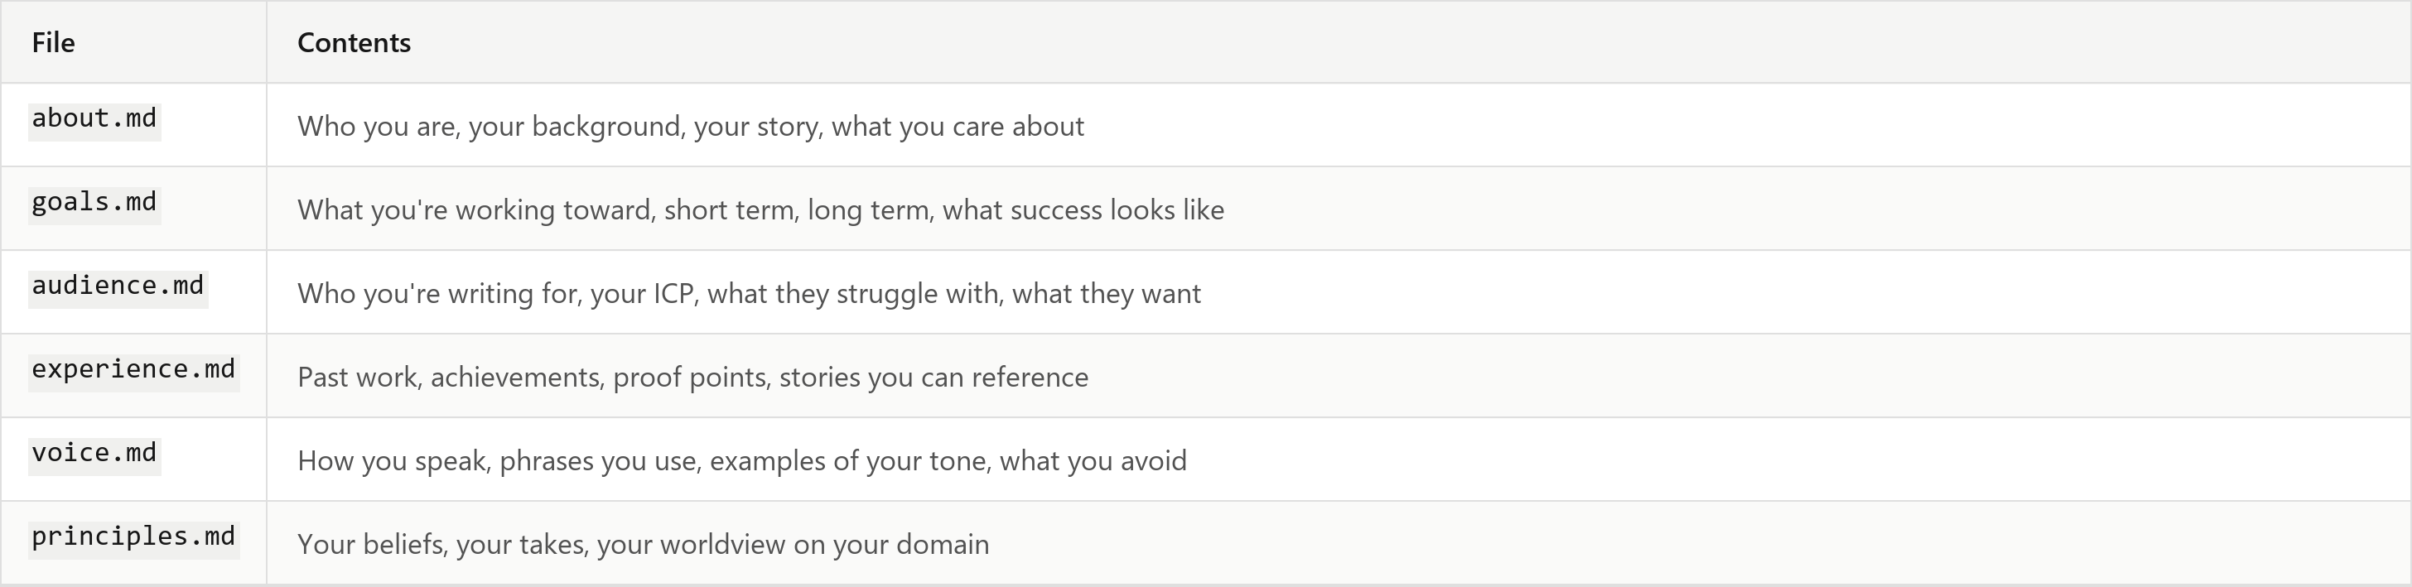Click the 'How you speak, phrases' description

(741, 460)
